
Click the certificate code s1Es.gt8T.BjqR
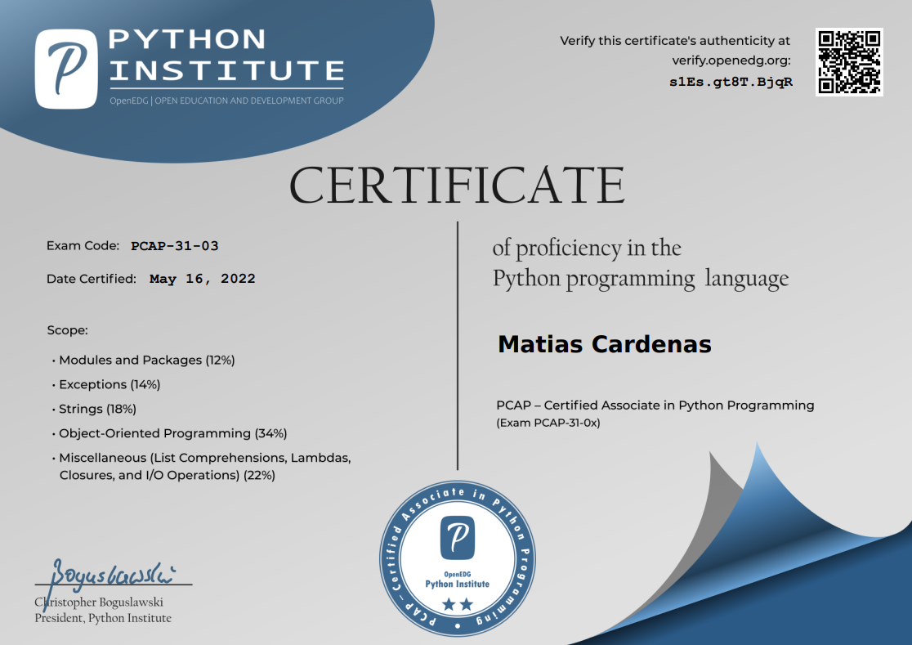point(730,81)
